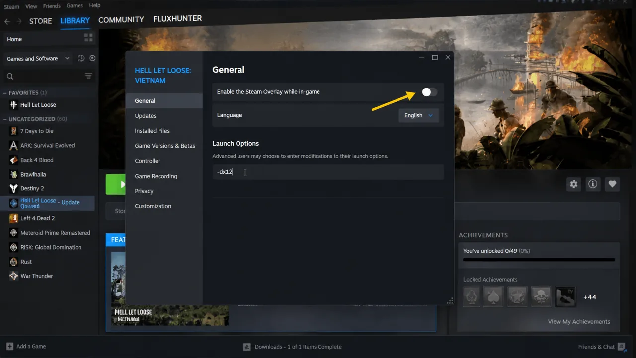
Task: Open the View menu
Action: point(31,6)
